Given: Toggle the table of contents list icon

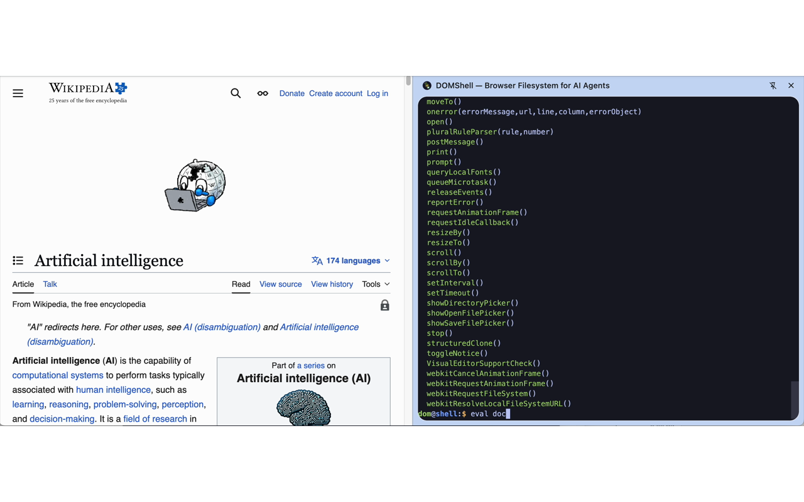Looking at the screenshot, I should click(x=18, y=260).
